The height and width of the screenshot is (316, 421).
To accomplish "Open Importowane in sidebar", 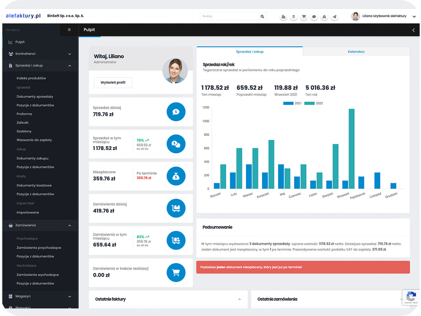I will [28, 213].
